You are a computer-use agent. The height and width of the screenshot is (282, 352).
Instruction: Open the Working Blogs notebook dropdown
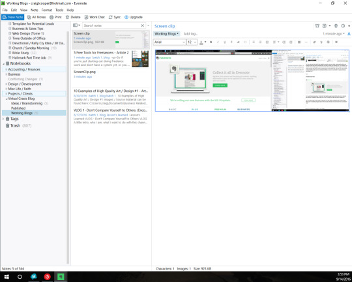(x=166, y=34)
